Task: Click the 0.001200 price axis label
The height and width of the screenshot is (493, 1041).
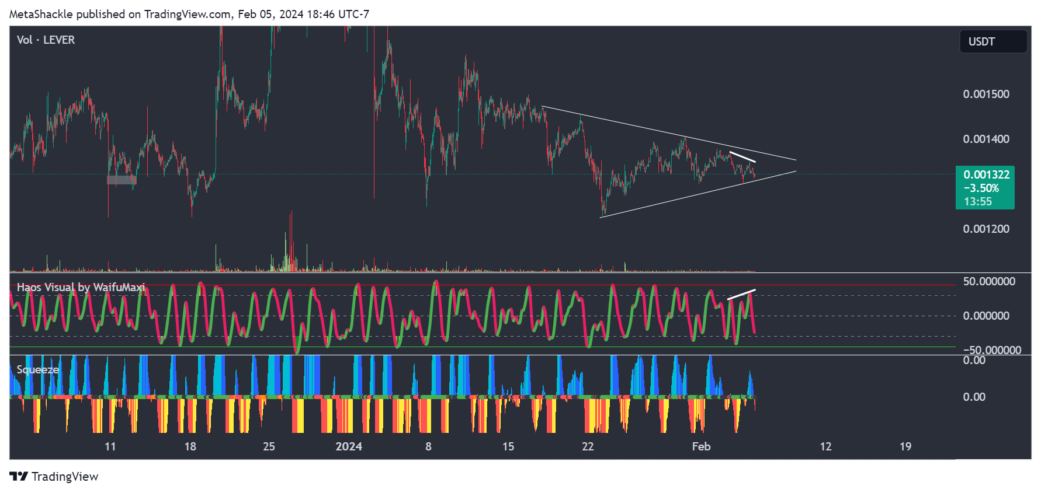Action: (986, 229)
